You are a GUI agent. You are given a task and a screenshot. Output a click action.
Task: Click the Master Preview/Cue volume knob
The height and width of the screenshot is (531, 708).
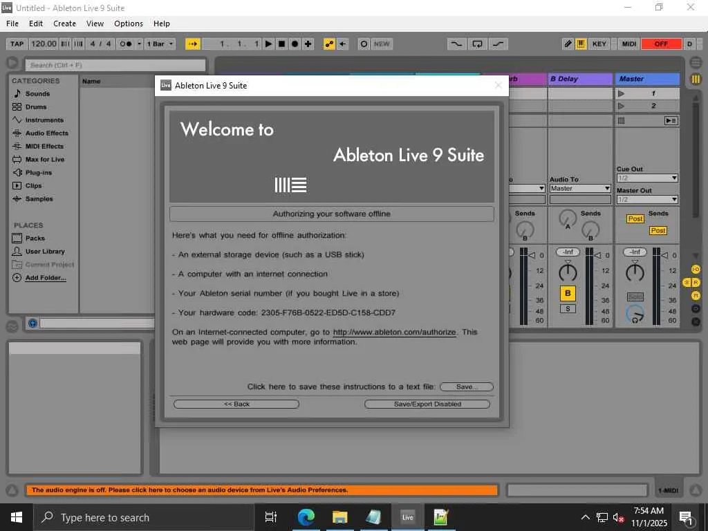point(635,314)
